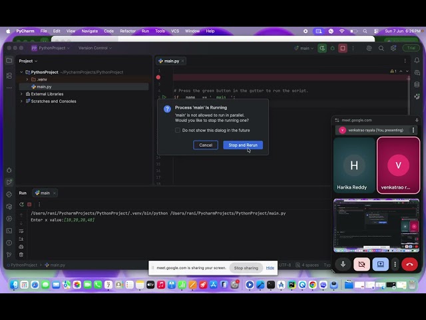Click the Stop icon in Run panel
Image resolution: width=426 pixels, height=320 pixels.
(29, 205)
